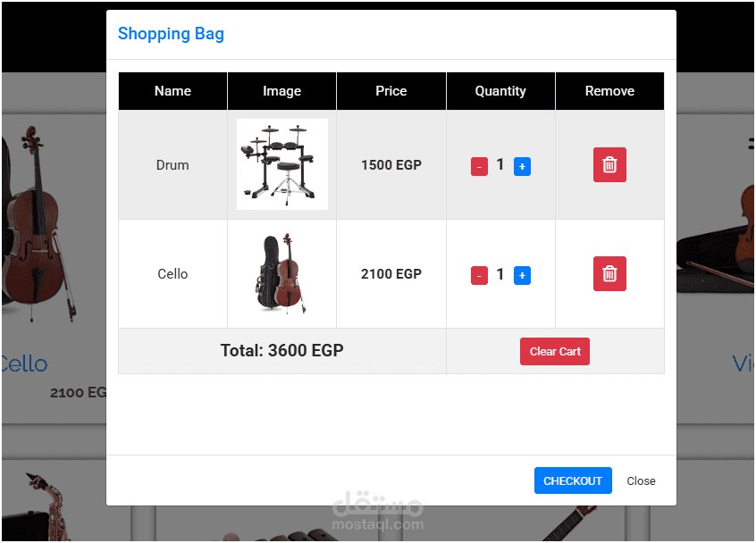Increase Cello quantity with plus button
The height and width of the screenshot is (543, 756).
click(522, 275)
